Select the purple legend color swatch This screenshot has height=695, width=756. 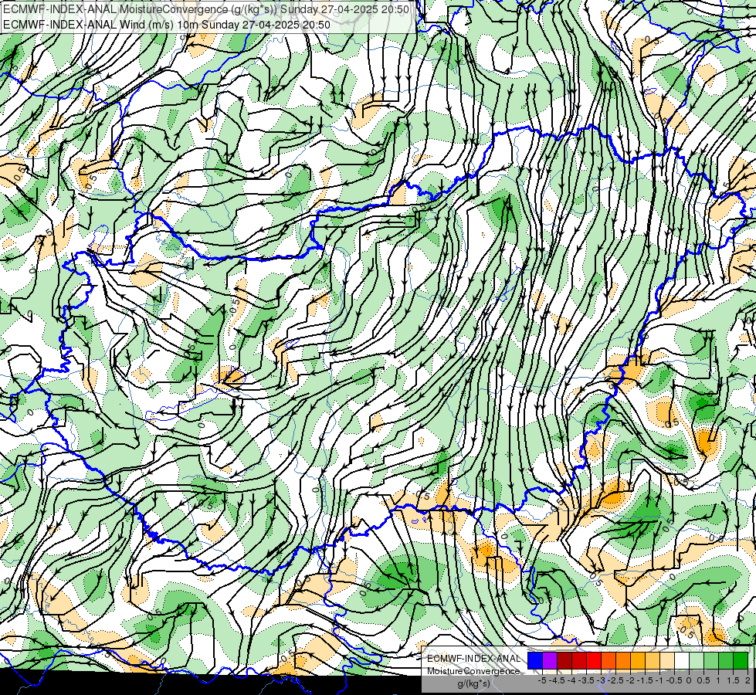[550, 661]
